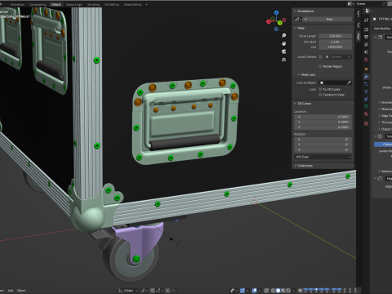This screenshot has width=392, height=294.
Task: Open the XYZ Euler rotation mode dropdown
Action: click(323, 157)
